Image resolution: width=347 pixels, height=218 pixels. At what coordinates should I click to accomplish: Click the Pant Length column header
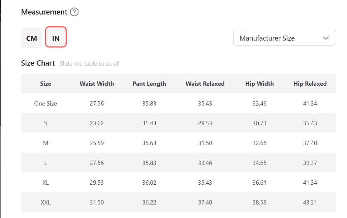coord(149,84)
